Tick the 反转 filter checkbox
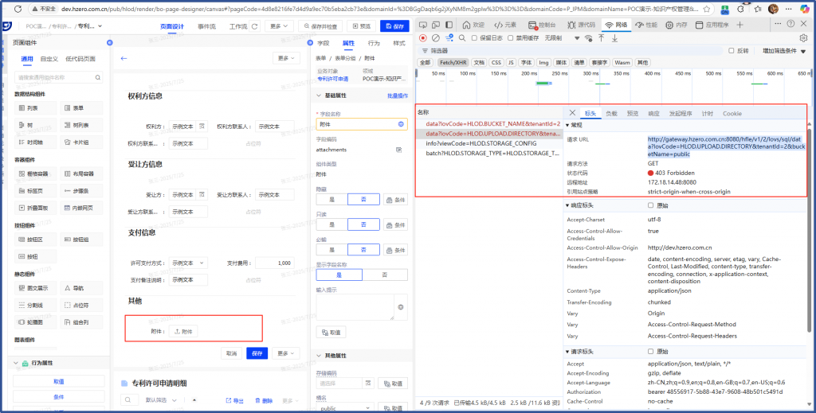This screenshot has width=816, height=413. pyautogui.click(x=732, y=50)
